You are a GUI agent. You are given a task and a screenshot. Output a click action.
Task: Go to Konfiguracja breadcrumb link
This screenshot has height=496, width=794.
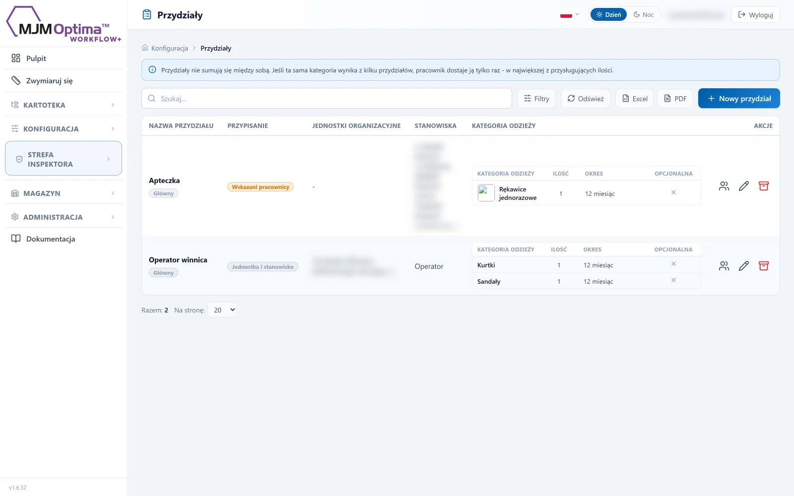point(170,48)
